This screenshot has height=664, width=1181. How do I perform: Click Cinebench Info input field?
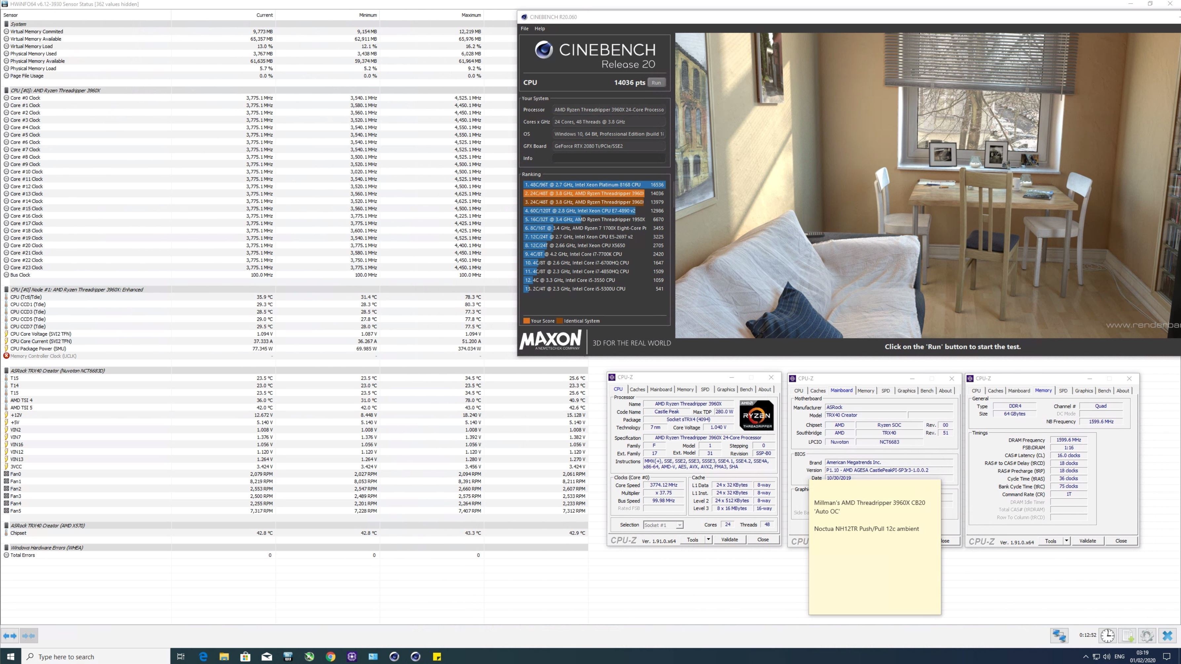point(609,158)
